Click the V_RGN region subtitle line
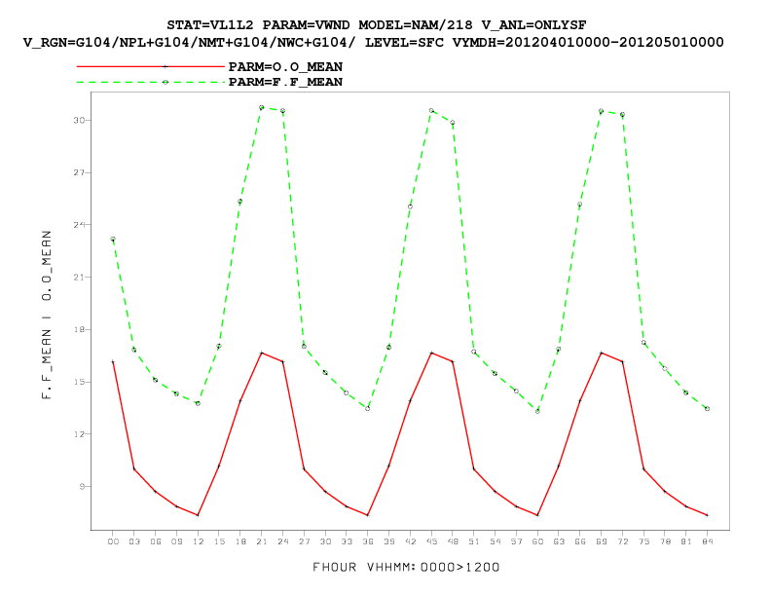Screen dimensions: 771x596 click(x=373, y=42)
